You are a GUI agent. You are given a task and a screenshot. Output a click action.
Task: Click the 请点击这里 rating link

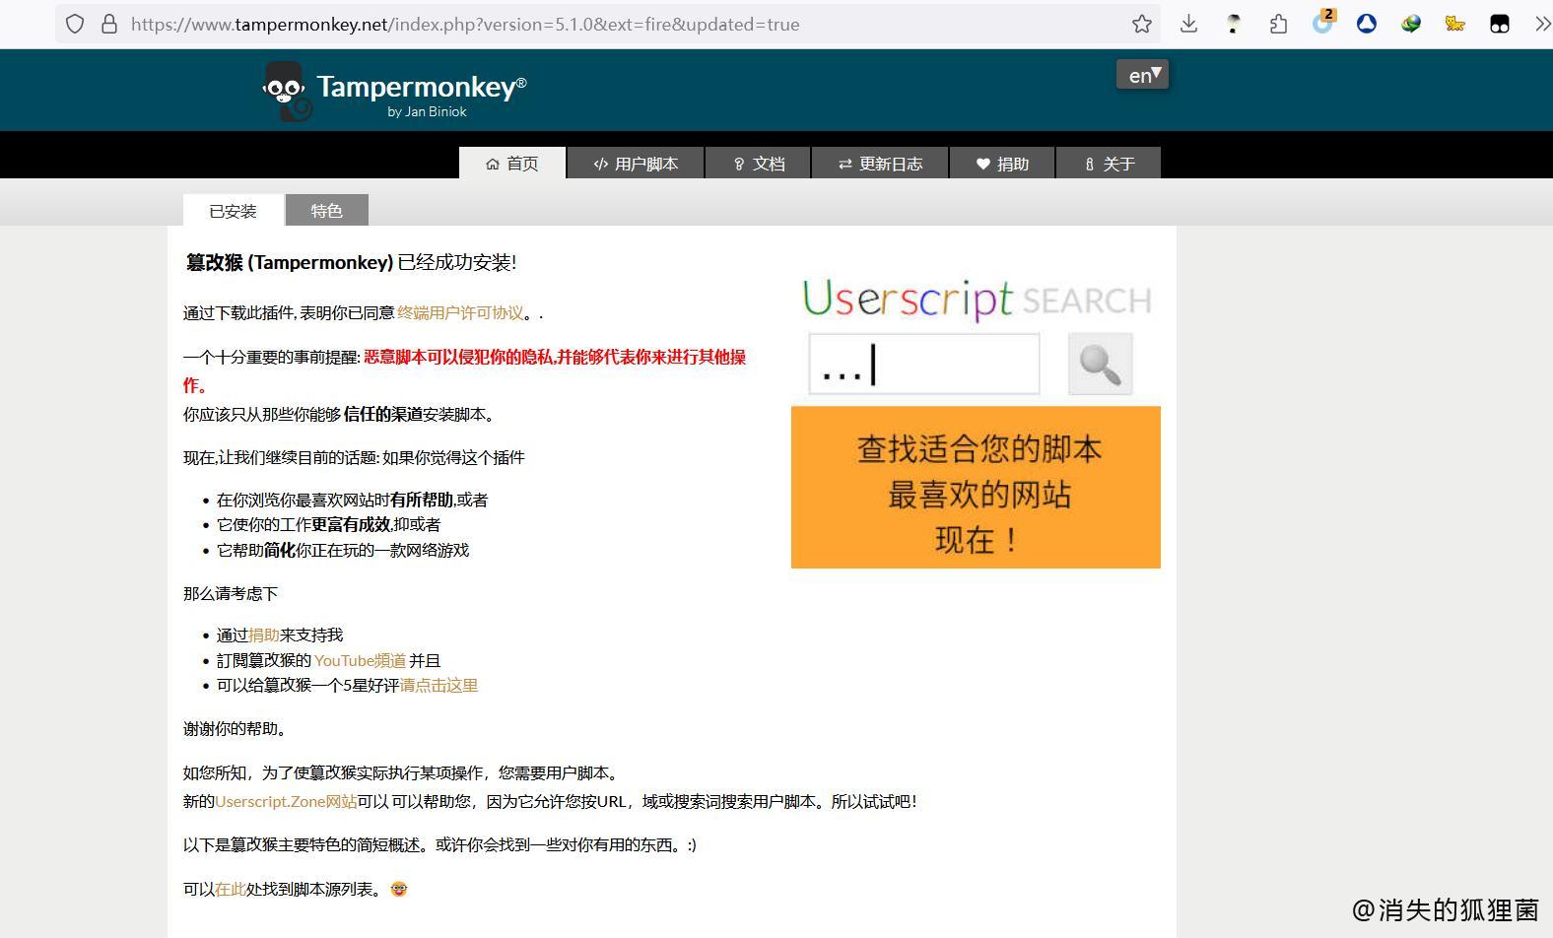[439, 685]
